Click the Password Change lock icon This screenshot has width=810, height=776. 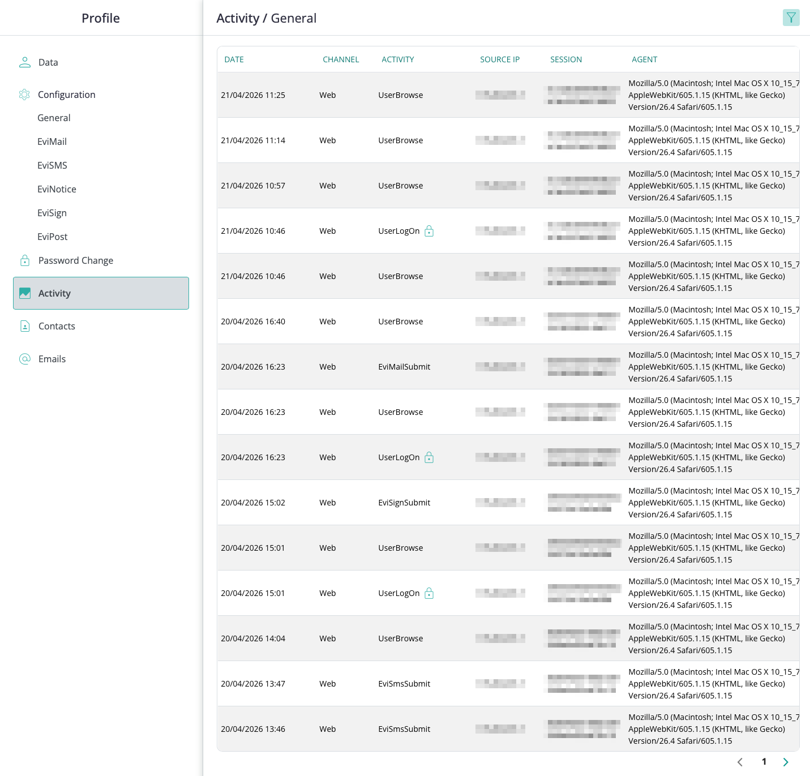[25, 260]
